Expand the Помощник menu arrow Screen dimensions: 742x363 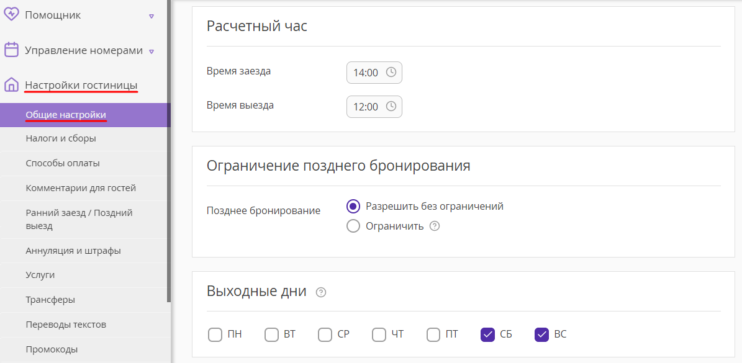pyautogui.click(x=152, y=16)
